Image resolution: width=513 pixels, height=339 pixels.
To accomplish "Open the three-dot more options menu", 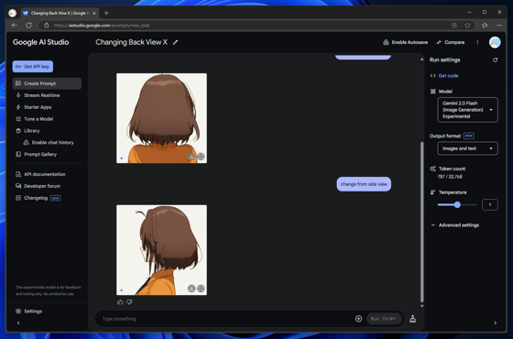I will [477, 42].
